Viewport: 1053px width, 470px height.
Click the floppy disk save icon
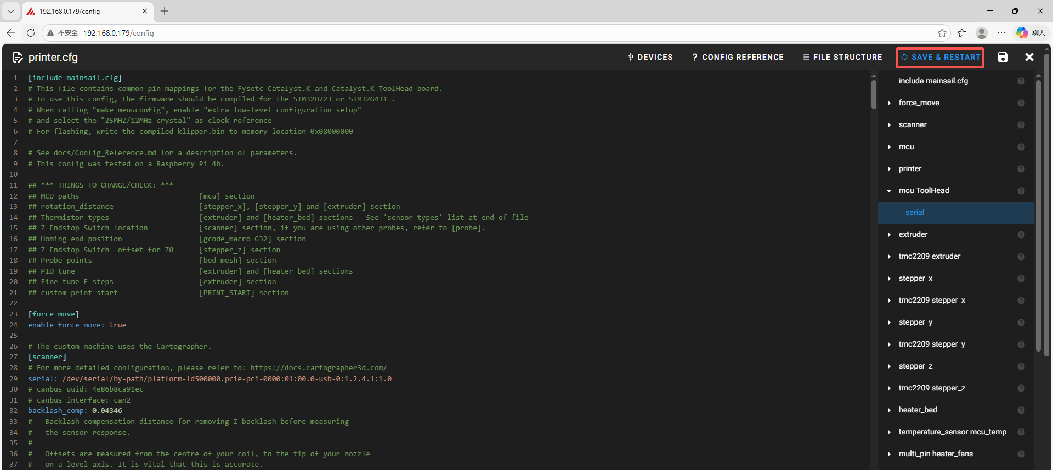point(1003,57)
